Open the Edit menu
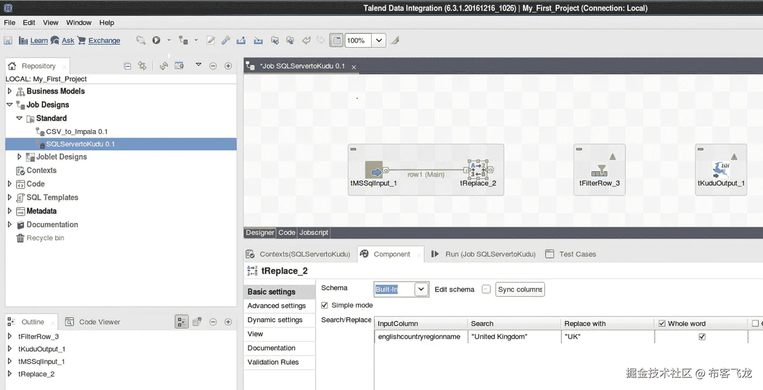The image size is (763, 390). (x=29, y=23)
